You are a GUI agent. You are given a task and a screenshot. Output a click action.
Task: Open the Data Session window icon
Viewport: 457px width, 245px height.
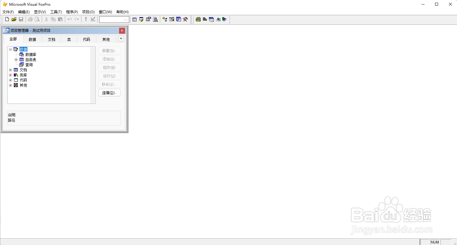pos(141,19)
